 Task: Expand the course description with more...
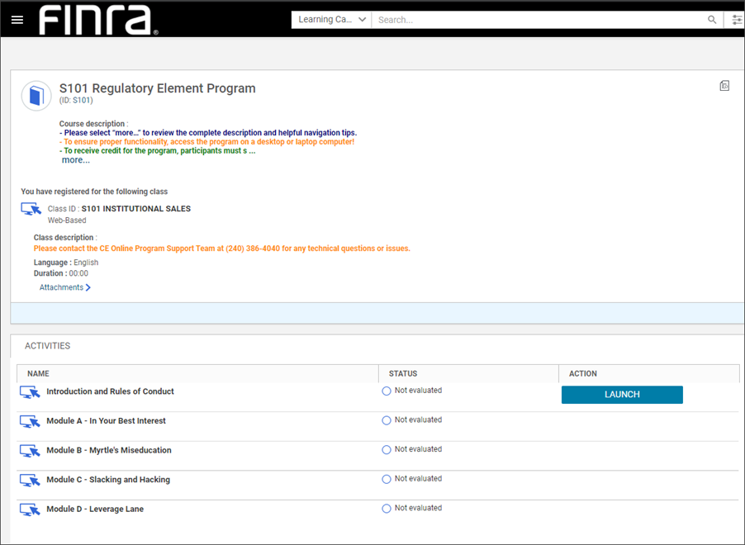75,160
